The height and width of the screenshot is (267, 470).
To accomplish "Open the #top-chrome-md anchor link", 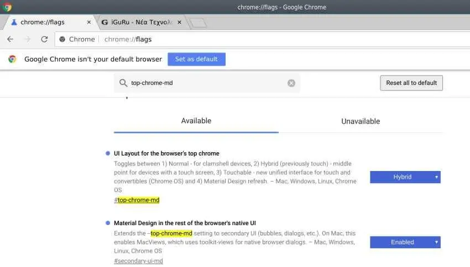I will [x=137, y=200].
